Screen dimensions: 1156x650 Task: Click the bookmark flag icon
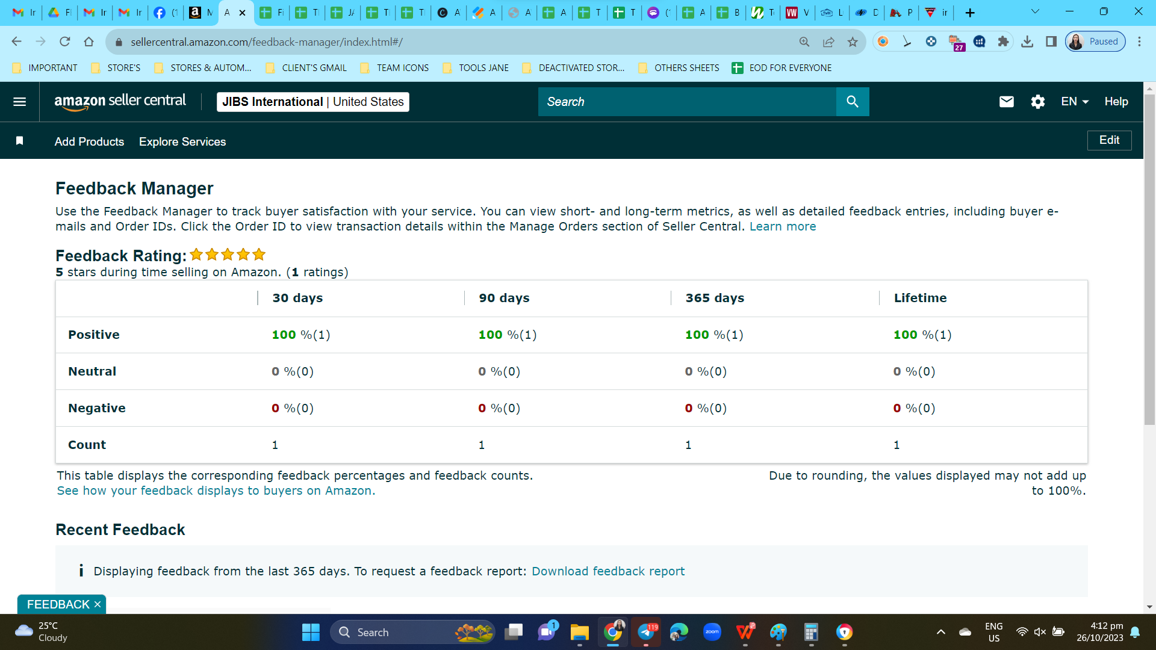19,141
